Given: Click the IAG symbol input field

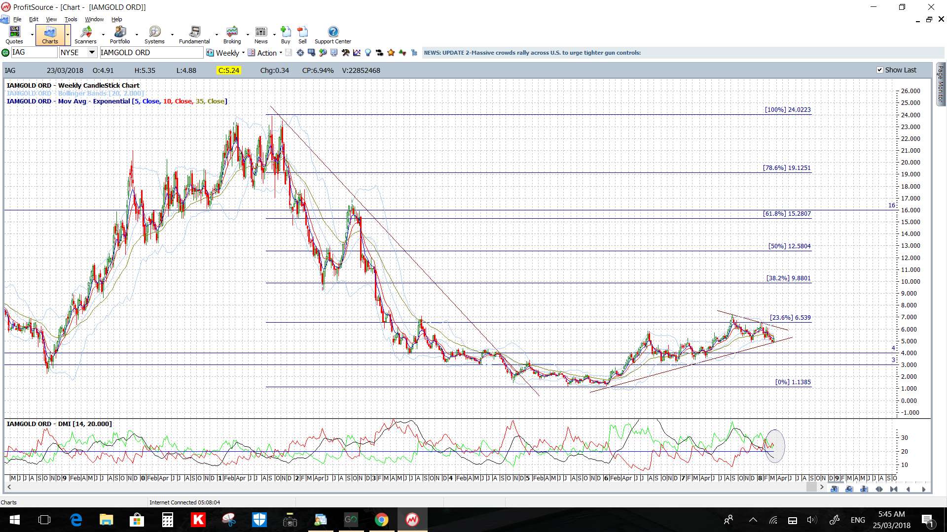Looking at the screenshot, I should (x=34, y=52).
